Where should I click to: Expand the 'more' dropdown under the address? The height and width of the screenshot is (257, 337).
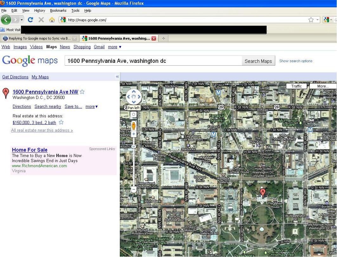click(x=92, y=107)
